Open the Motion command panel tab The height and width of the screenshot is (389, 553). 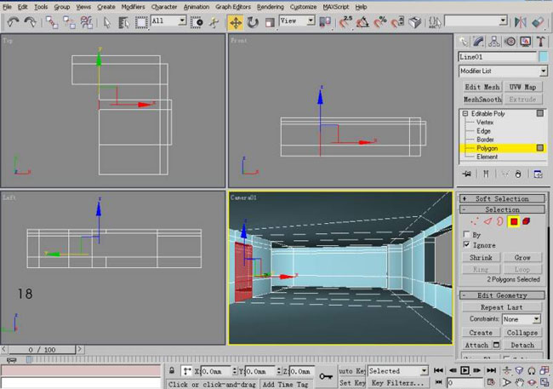(x=510, y=42)
